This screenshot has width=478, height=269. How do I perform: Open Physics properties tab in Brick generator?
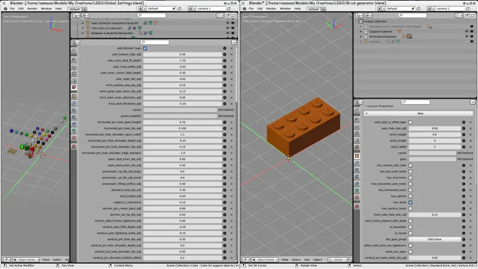(x=357, y=177)
